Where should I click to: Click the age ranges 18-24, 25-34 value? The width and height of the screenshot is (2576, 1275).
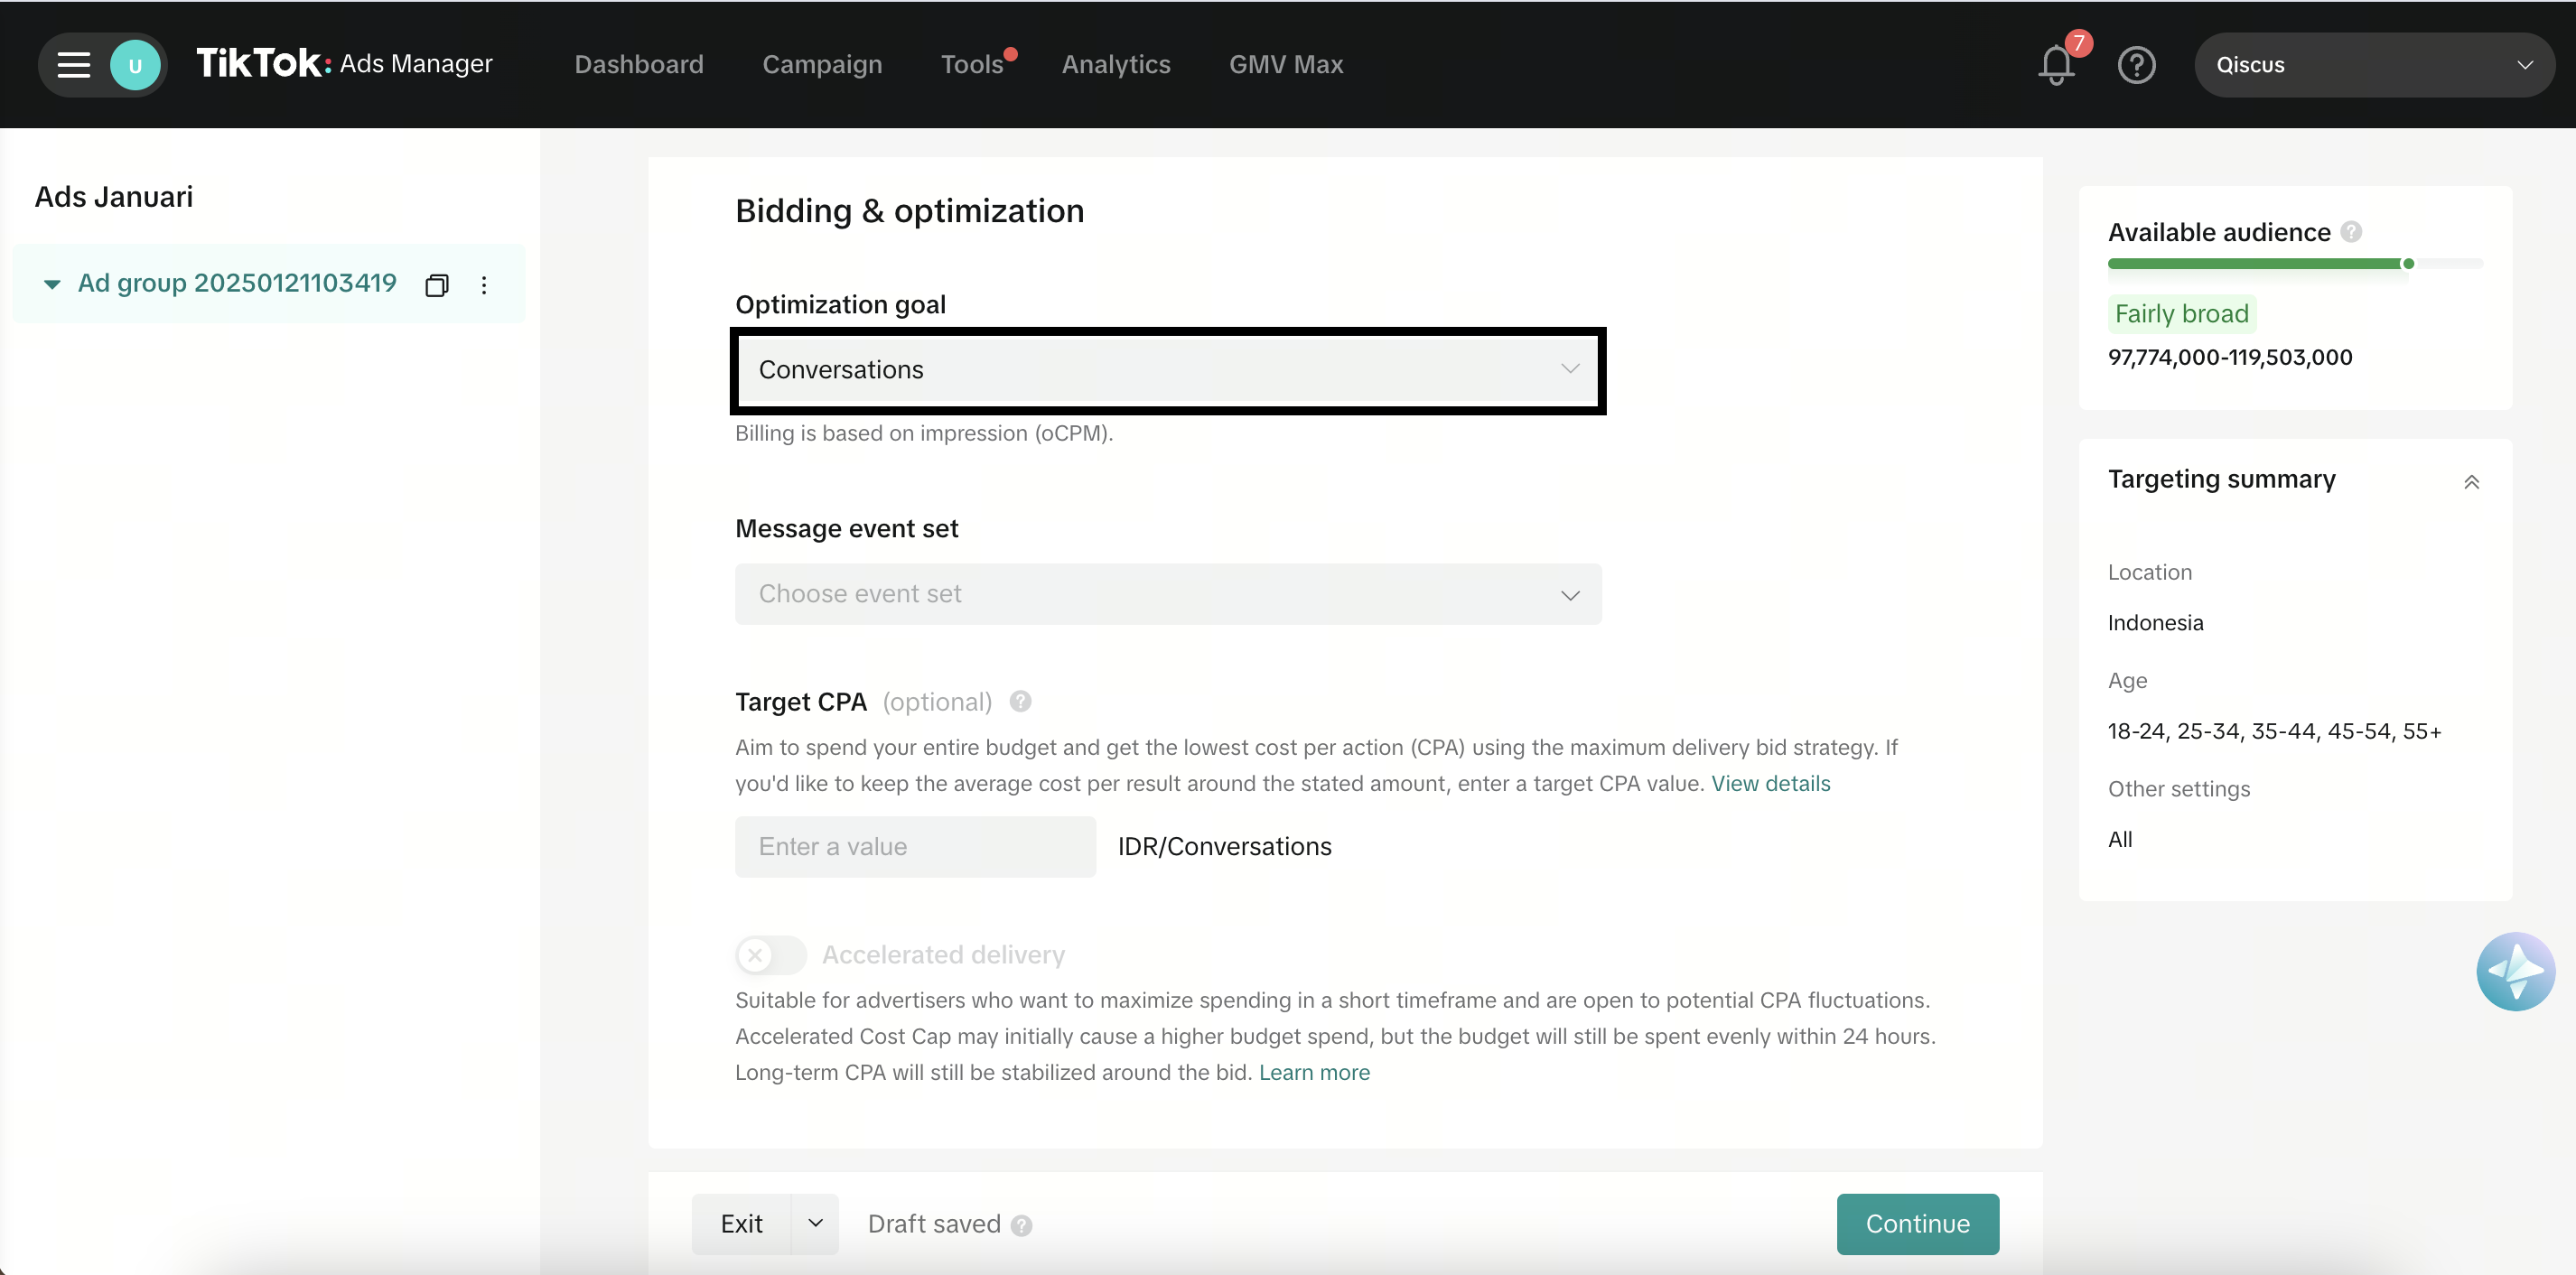(2274, 731)
